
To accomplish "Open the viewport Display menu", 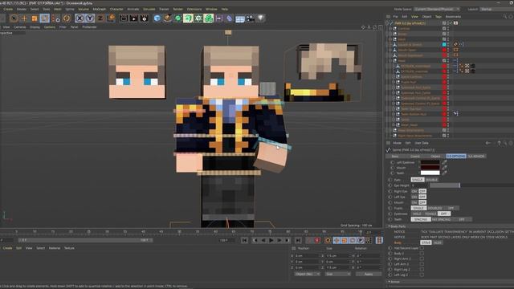I will pos(35,27).
